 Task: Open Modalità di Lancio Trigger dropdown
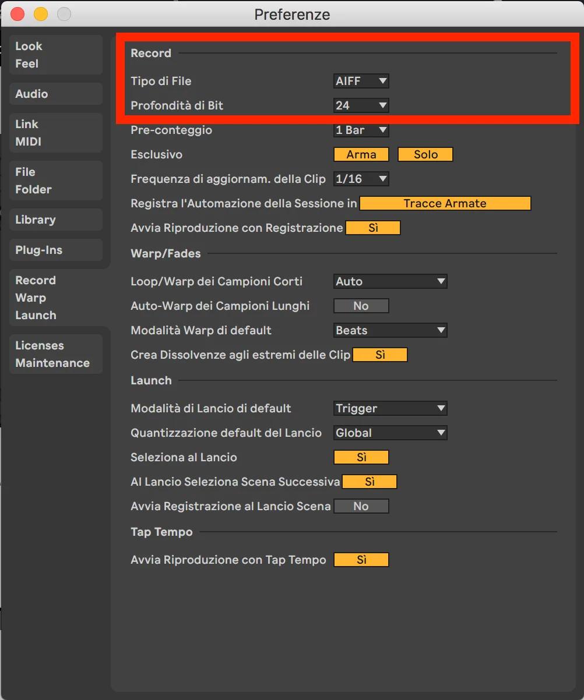390,408
